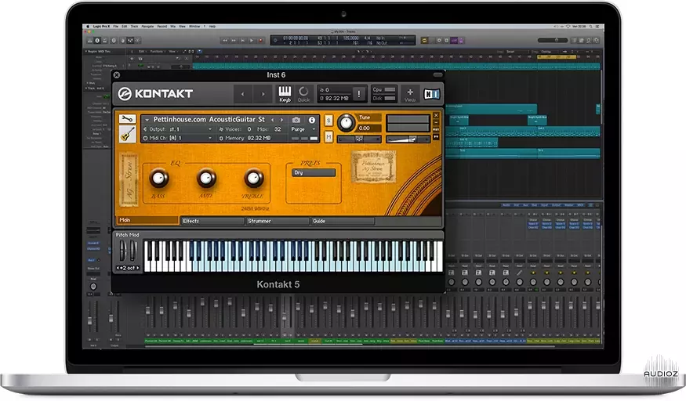Load the previous preset with left arrow
This screenshot has width=686, height=401.
point(241,94)
